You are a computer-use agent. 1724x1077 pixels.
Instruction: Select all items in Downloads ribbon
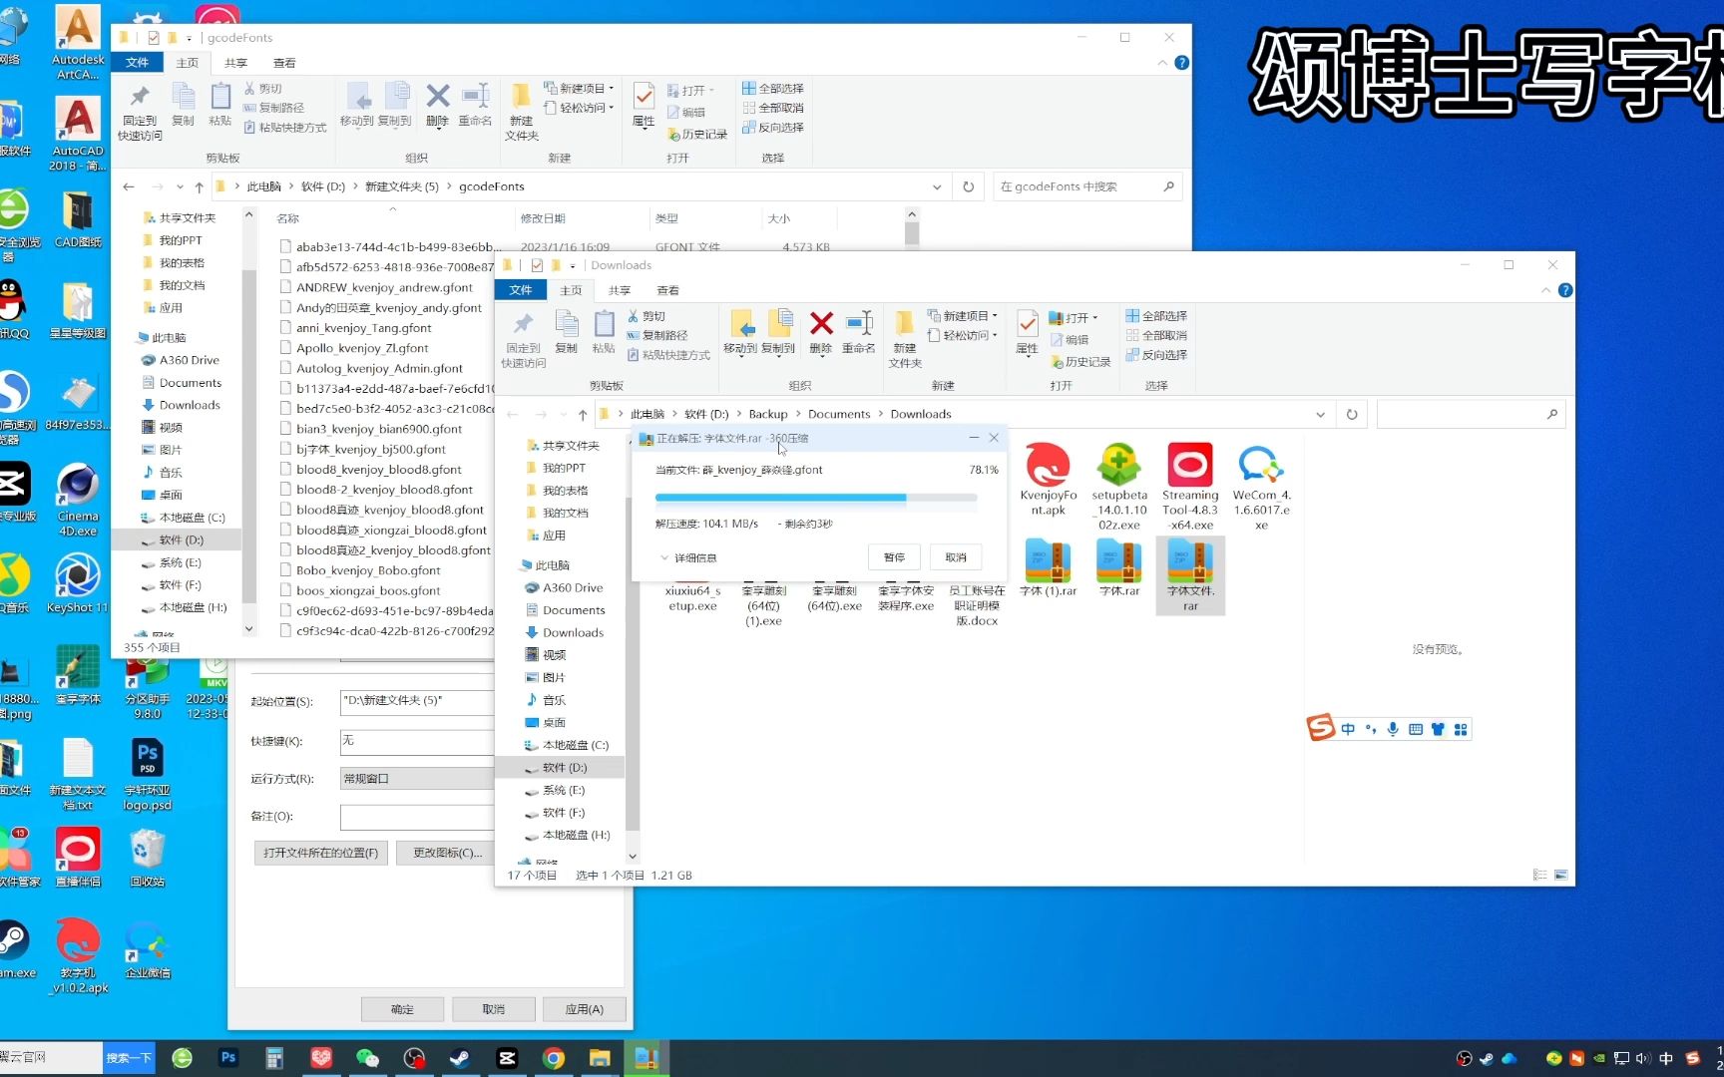coord(1156,315)
